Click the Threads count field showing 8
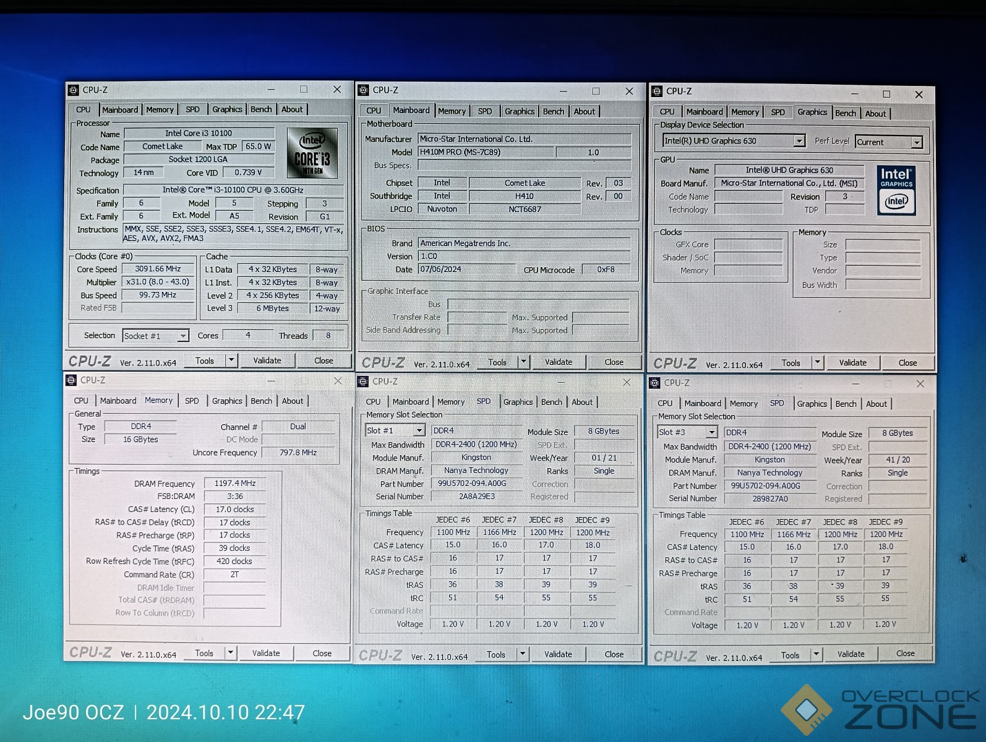 (x=328, y=335)
